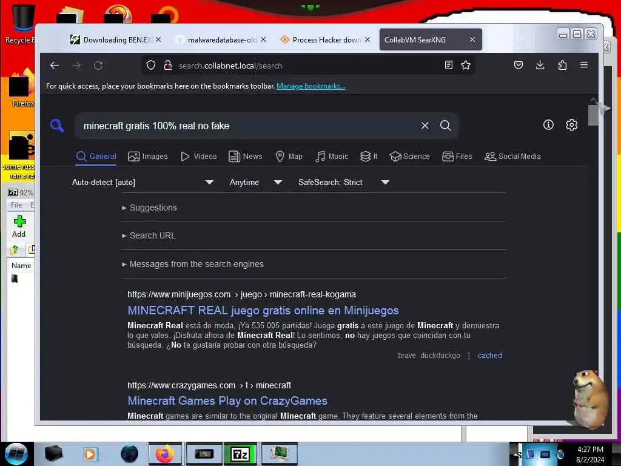Open cached version of Minijuegos result
Image resolution: width=621 pixels, height=466 pixels.
tap(490, 356)
